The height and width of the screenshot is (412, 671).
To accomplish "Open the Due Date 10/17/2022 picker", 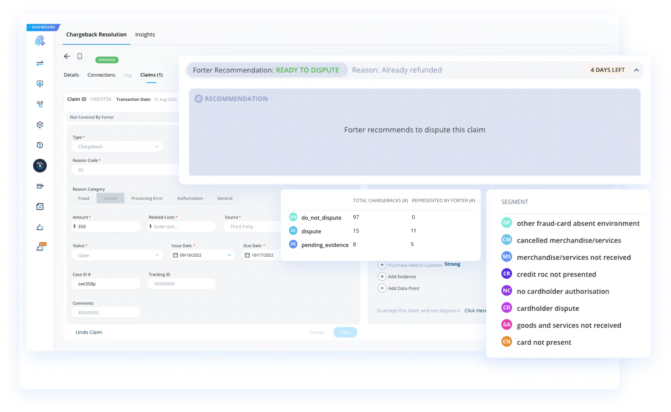I will (262, 255).
